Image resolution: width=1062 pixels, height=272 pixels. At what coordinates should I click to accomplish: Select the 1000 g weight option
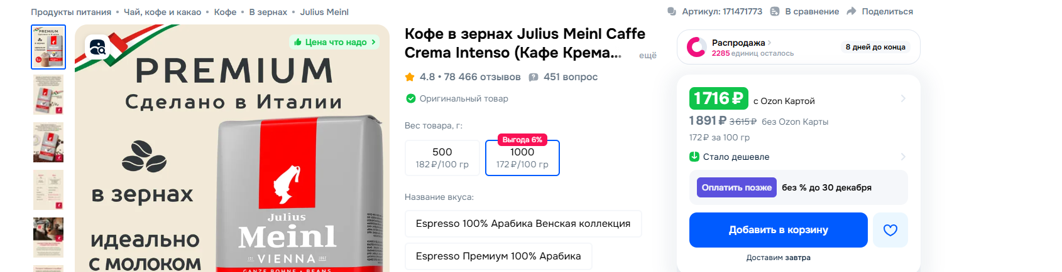pos(522,158)
